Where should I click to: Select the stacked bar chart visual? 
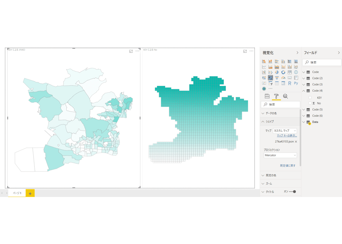coord(264,61)
